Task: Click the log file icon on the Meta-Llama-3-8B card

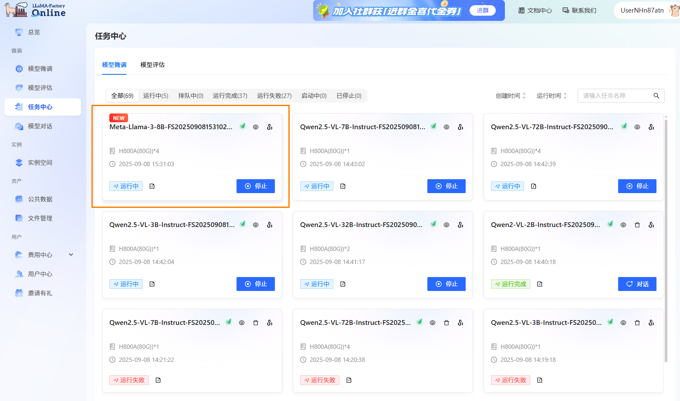Action: (x=152, y=186)
